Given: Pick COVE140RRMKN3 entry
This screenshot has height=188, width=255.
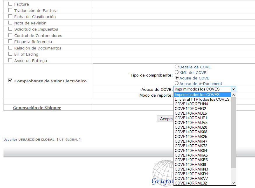Looking at the screenshot, I should coord(202,169).
